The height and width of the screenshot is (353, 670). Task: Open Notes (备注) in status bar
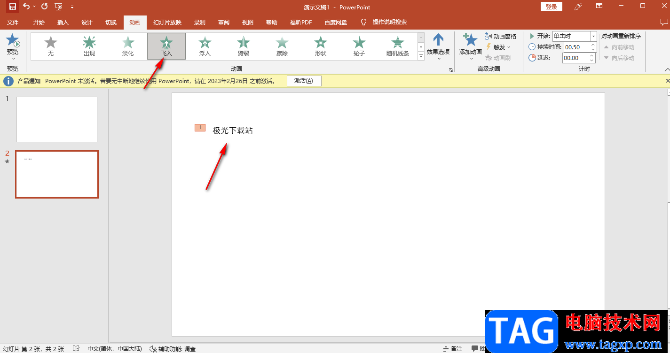(x=453, y=349)
